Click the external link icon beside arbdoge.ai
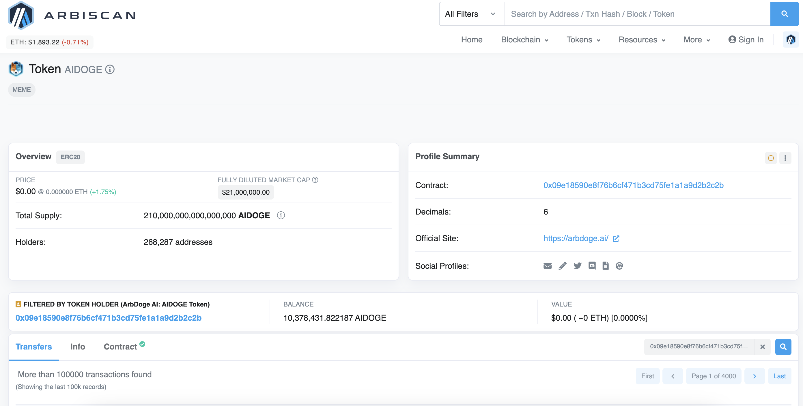This screenshot has height=406, width=803. (x=616, y=238)
